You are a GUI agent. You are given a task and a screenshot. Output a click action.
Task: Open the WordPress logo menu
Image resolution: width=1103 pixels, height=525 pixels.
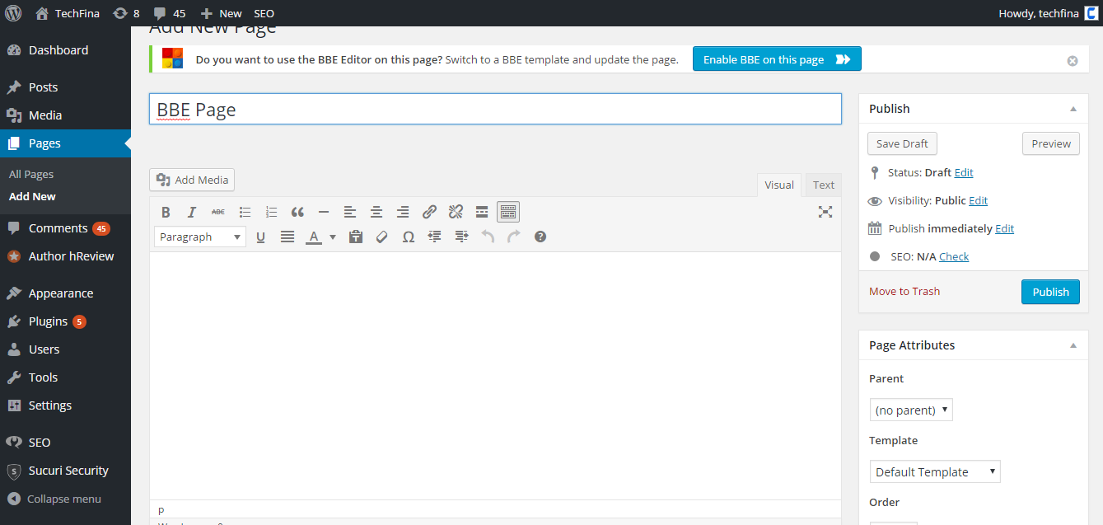(13, 13)
